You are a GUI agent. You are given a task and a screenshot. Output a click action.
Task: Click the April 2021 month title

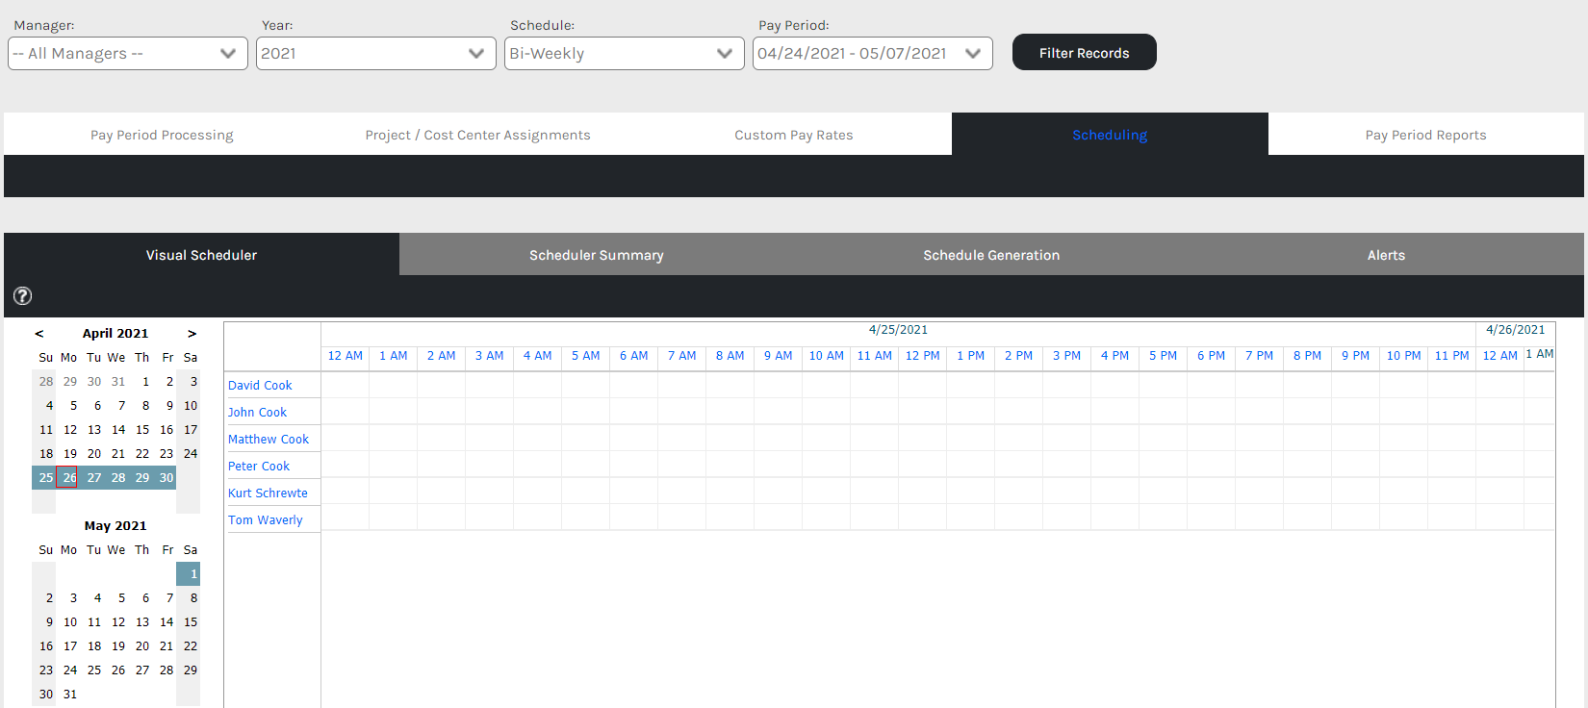click(x=115, y=334)
